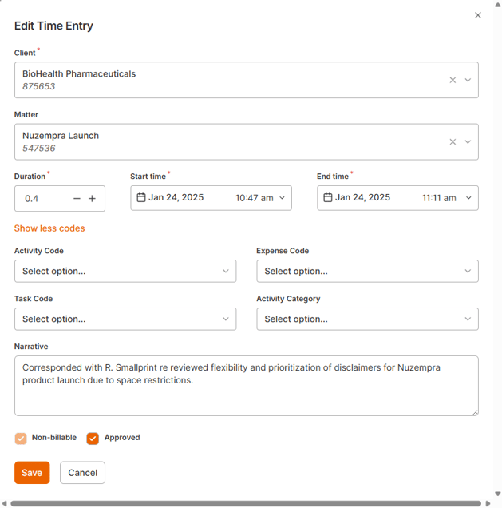This screenshot has width=502, height=508.
Task: Close the Edit Time Entry dialog
Action: [478, 15]
